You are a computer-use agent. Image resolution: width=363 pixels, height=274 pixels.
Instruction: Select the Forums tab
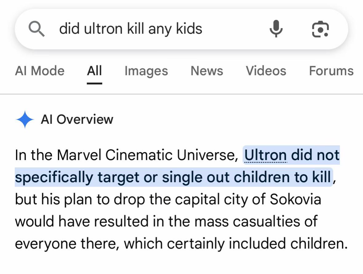point(331,71)
